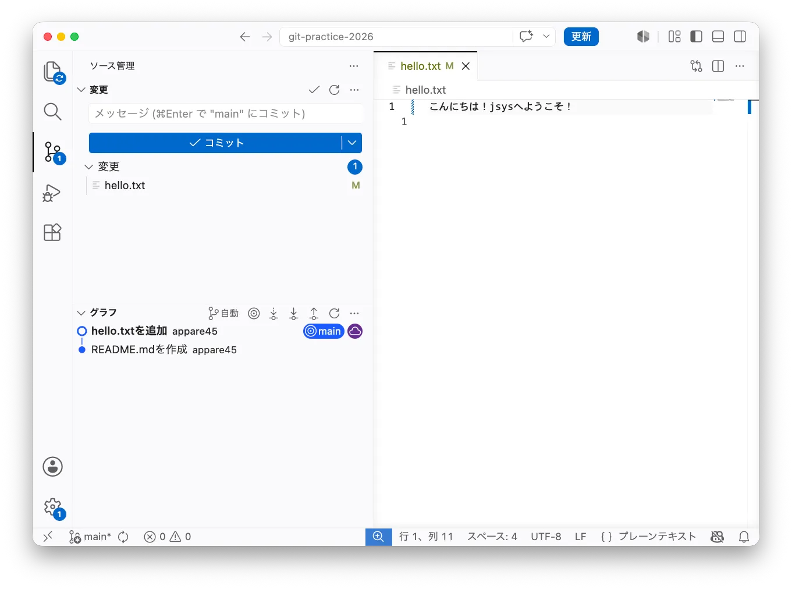Click the text line こんにちは！jsysへようこそ！
792x589 pixels.
[500, 107]
